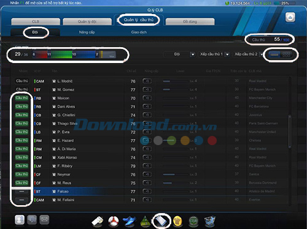Open the Xếp cầu thủ 1 dropdown
Viewport: 307px width, 229px height.
227,54
